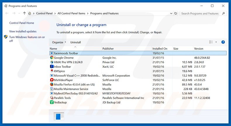The height and width of the screenshot is (126, 231).
Task: Select the MixVideoPlayer entry name
Action: click(x=63, y=80)
